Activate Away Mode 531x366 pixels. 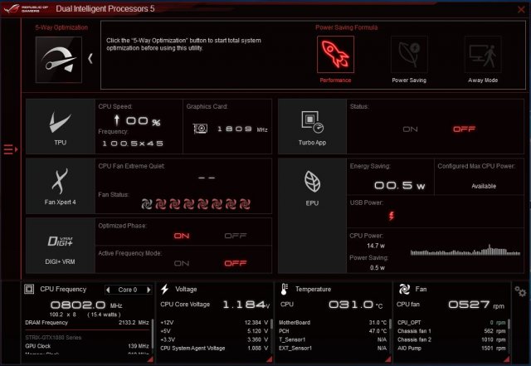(484, 56)
